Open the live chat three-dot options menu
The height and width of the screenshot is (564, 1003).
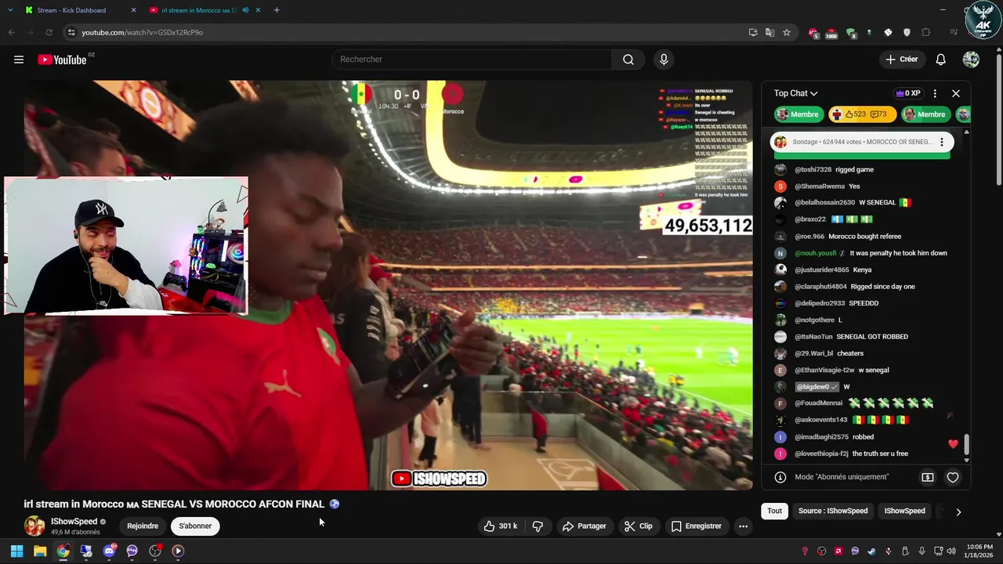[x=935, y=93]
